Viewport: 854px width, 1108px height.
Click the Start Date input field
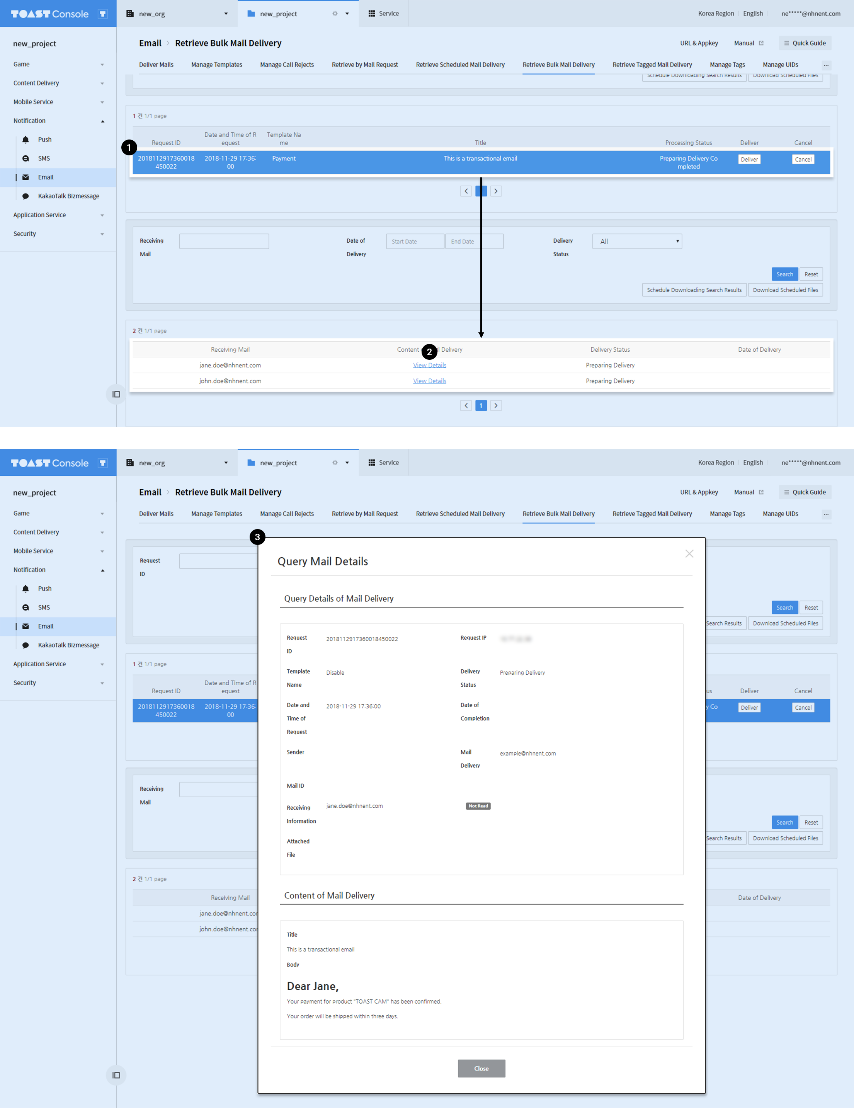pos(415,242)
